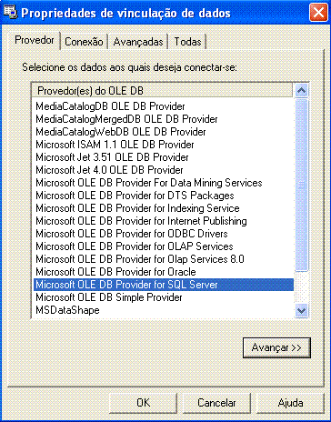Open the Avançadas tab

pos(138,42)
